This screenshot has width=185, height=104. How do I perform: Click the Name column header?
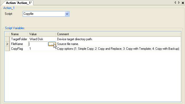19,34
